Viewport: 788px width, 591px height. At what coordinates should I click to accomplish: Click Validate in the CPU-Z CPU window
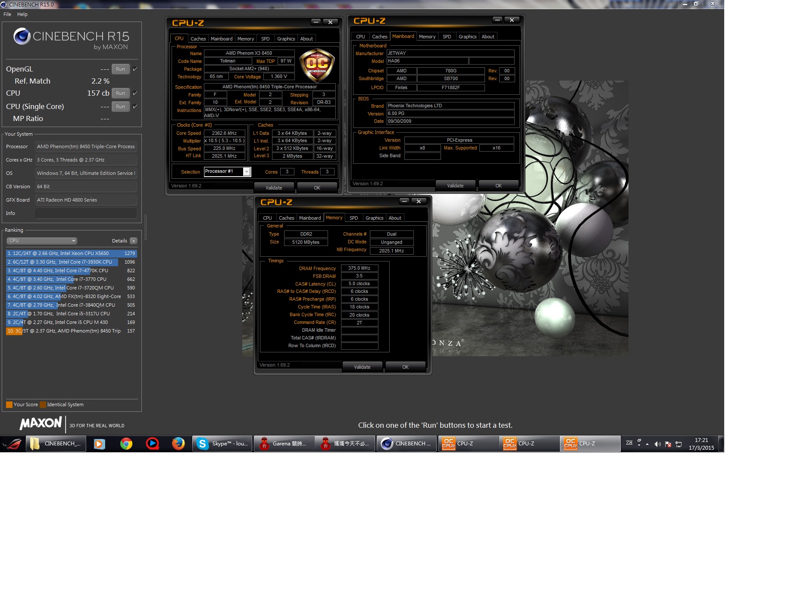[x=274, y=188]
